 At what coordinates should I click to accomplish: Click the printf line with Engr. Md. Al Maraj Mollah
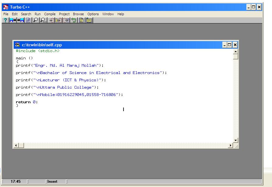click(x=60, y=65)
